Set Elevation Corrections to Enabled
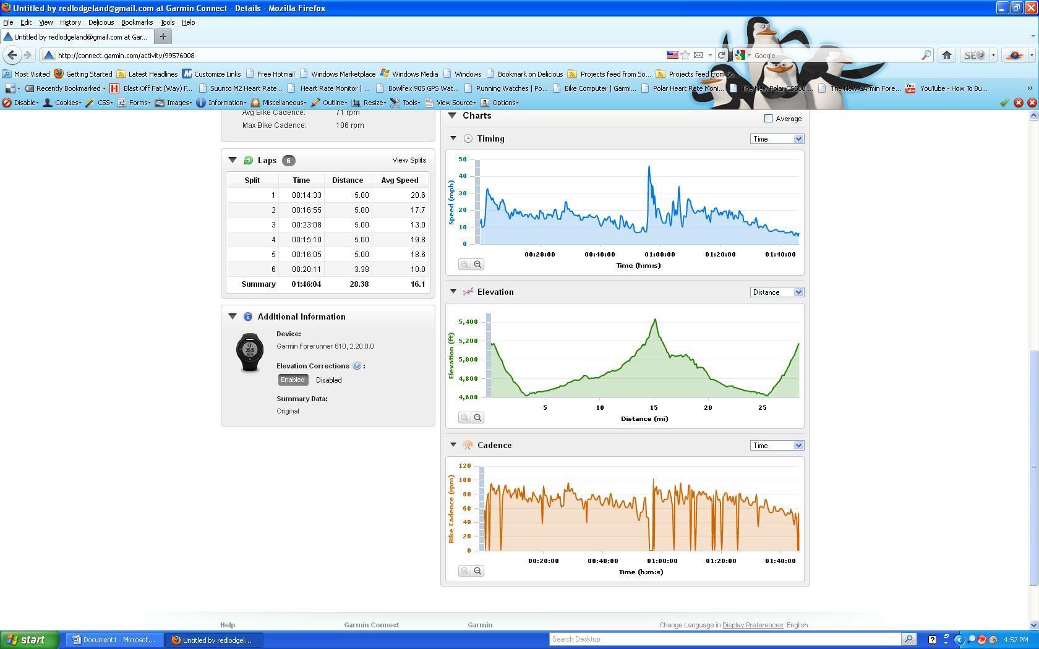1039x649 pixels. tap(293, 380)
